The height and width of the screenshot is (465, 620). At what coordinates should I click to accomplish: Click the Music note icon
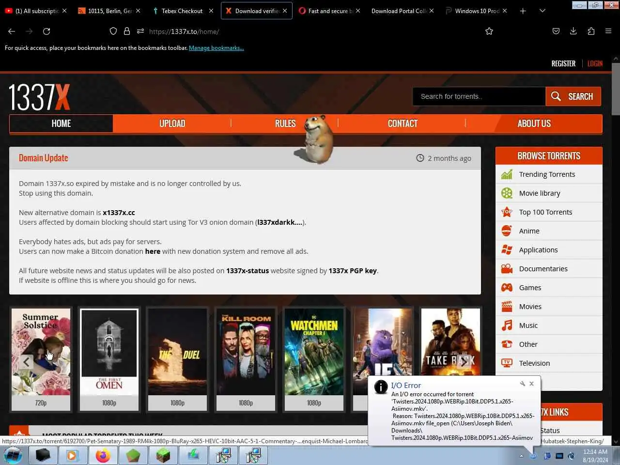(x=507, y=325)
